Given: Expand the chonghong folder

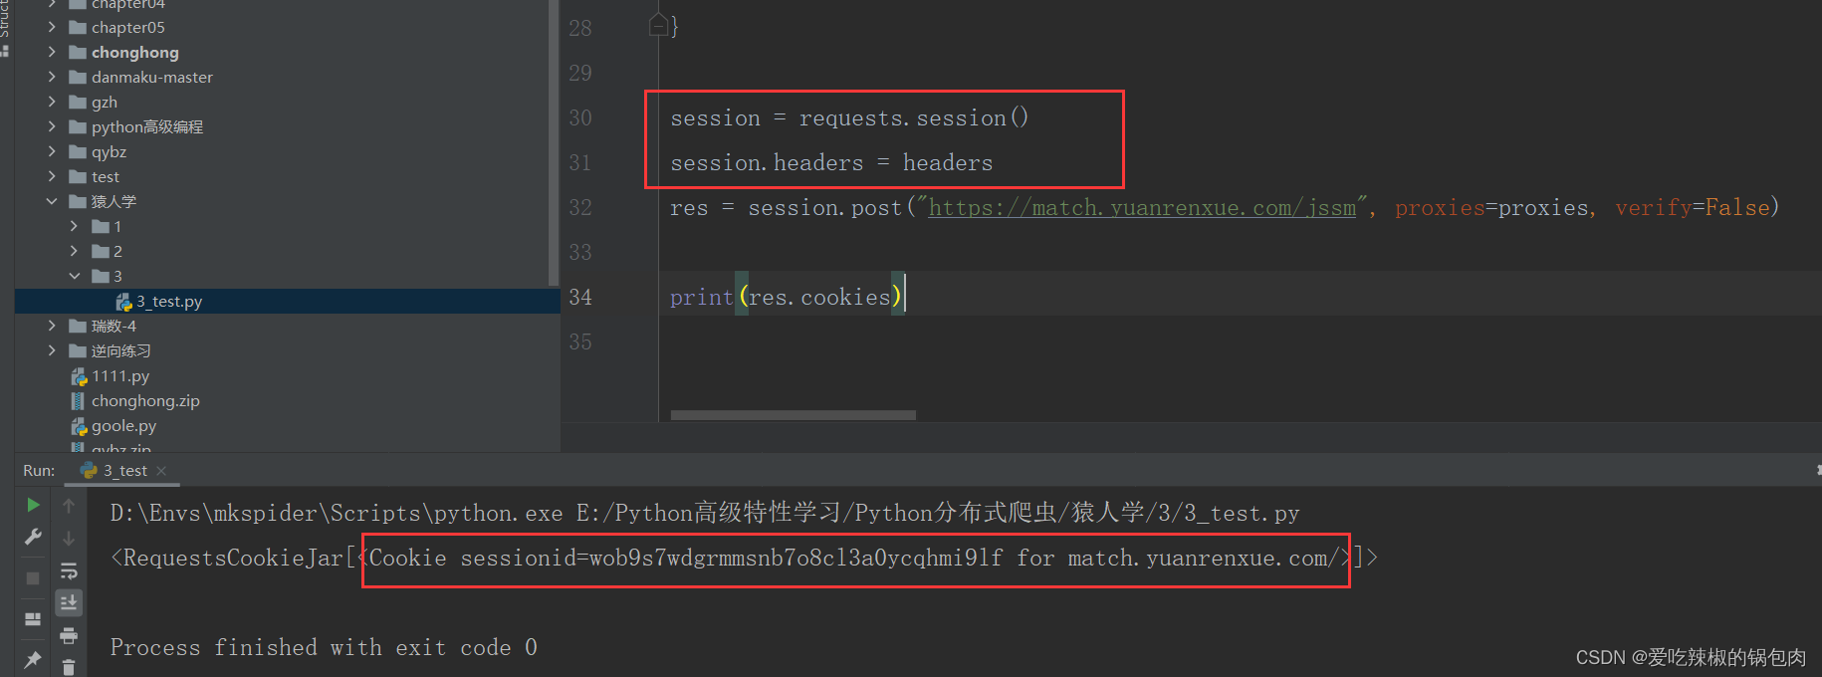Looking at the screenshot, I should pos(52,53).
